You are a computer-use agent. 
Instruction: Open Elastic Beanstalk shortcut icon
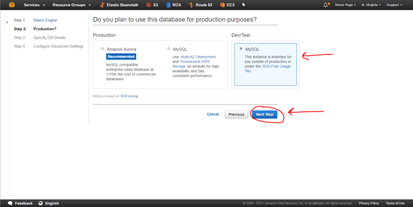102,5
